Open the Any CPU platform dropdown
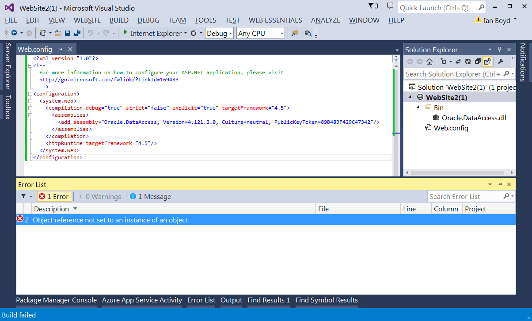 click(x=281, y=34)
